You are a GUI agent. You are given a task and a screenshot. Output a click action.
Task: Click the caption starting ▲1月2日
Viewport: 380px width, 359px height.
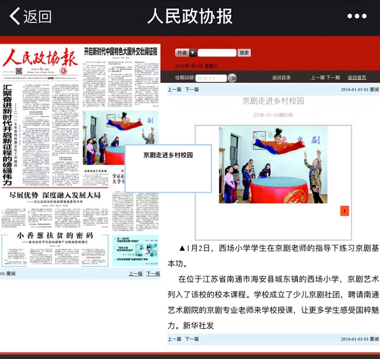[x=273, y=256]
